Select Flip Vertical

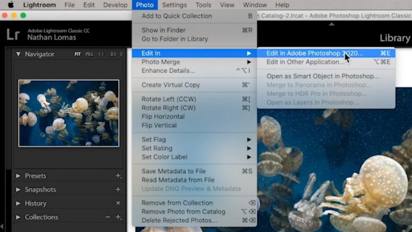click(x=194, y=125)
